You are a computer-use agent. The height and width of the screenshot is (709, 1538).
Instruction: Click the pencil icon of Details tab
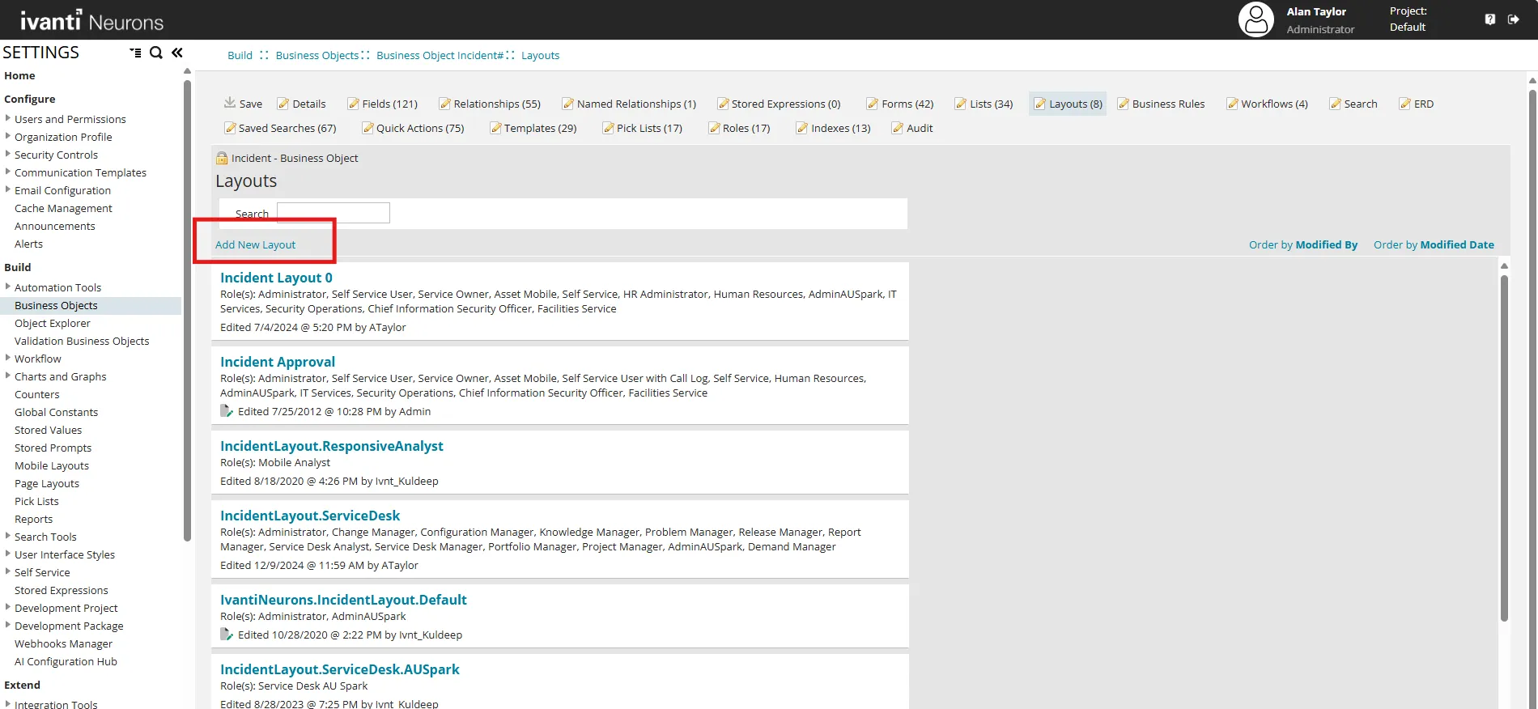click(283, 104)
